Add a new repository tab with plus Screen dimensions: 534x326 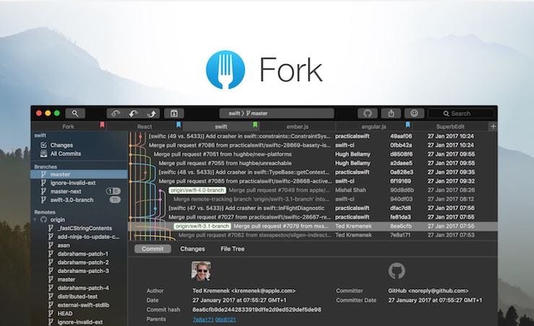pos(493,126)
